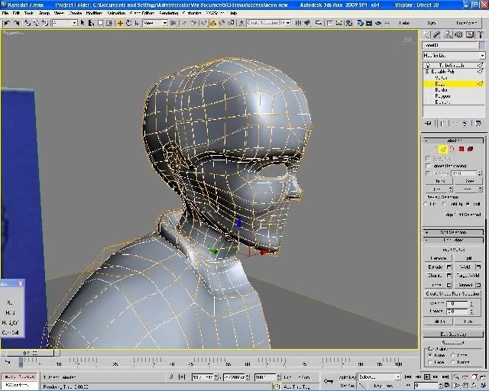Select Border level in the modifier stack
The width and height of the screenshot is (489, 391).
point(442,89)
